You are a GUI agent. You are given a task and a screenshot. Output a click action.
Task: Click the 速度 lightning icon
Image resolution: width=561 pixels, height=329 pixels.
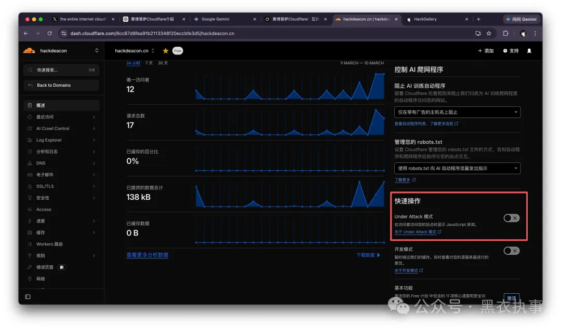point(30,221)
